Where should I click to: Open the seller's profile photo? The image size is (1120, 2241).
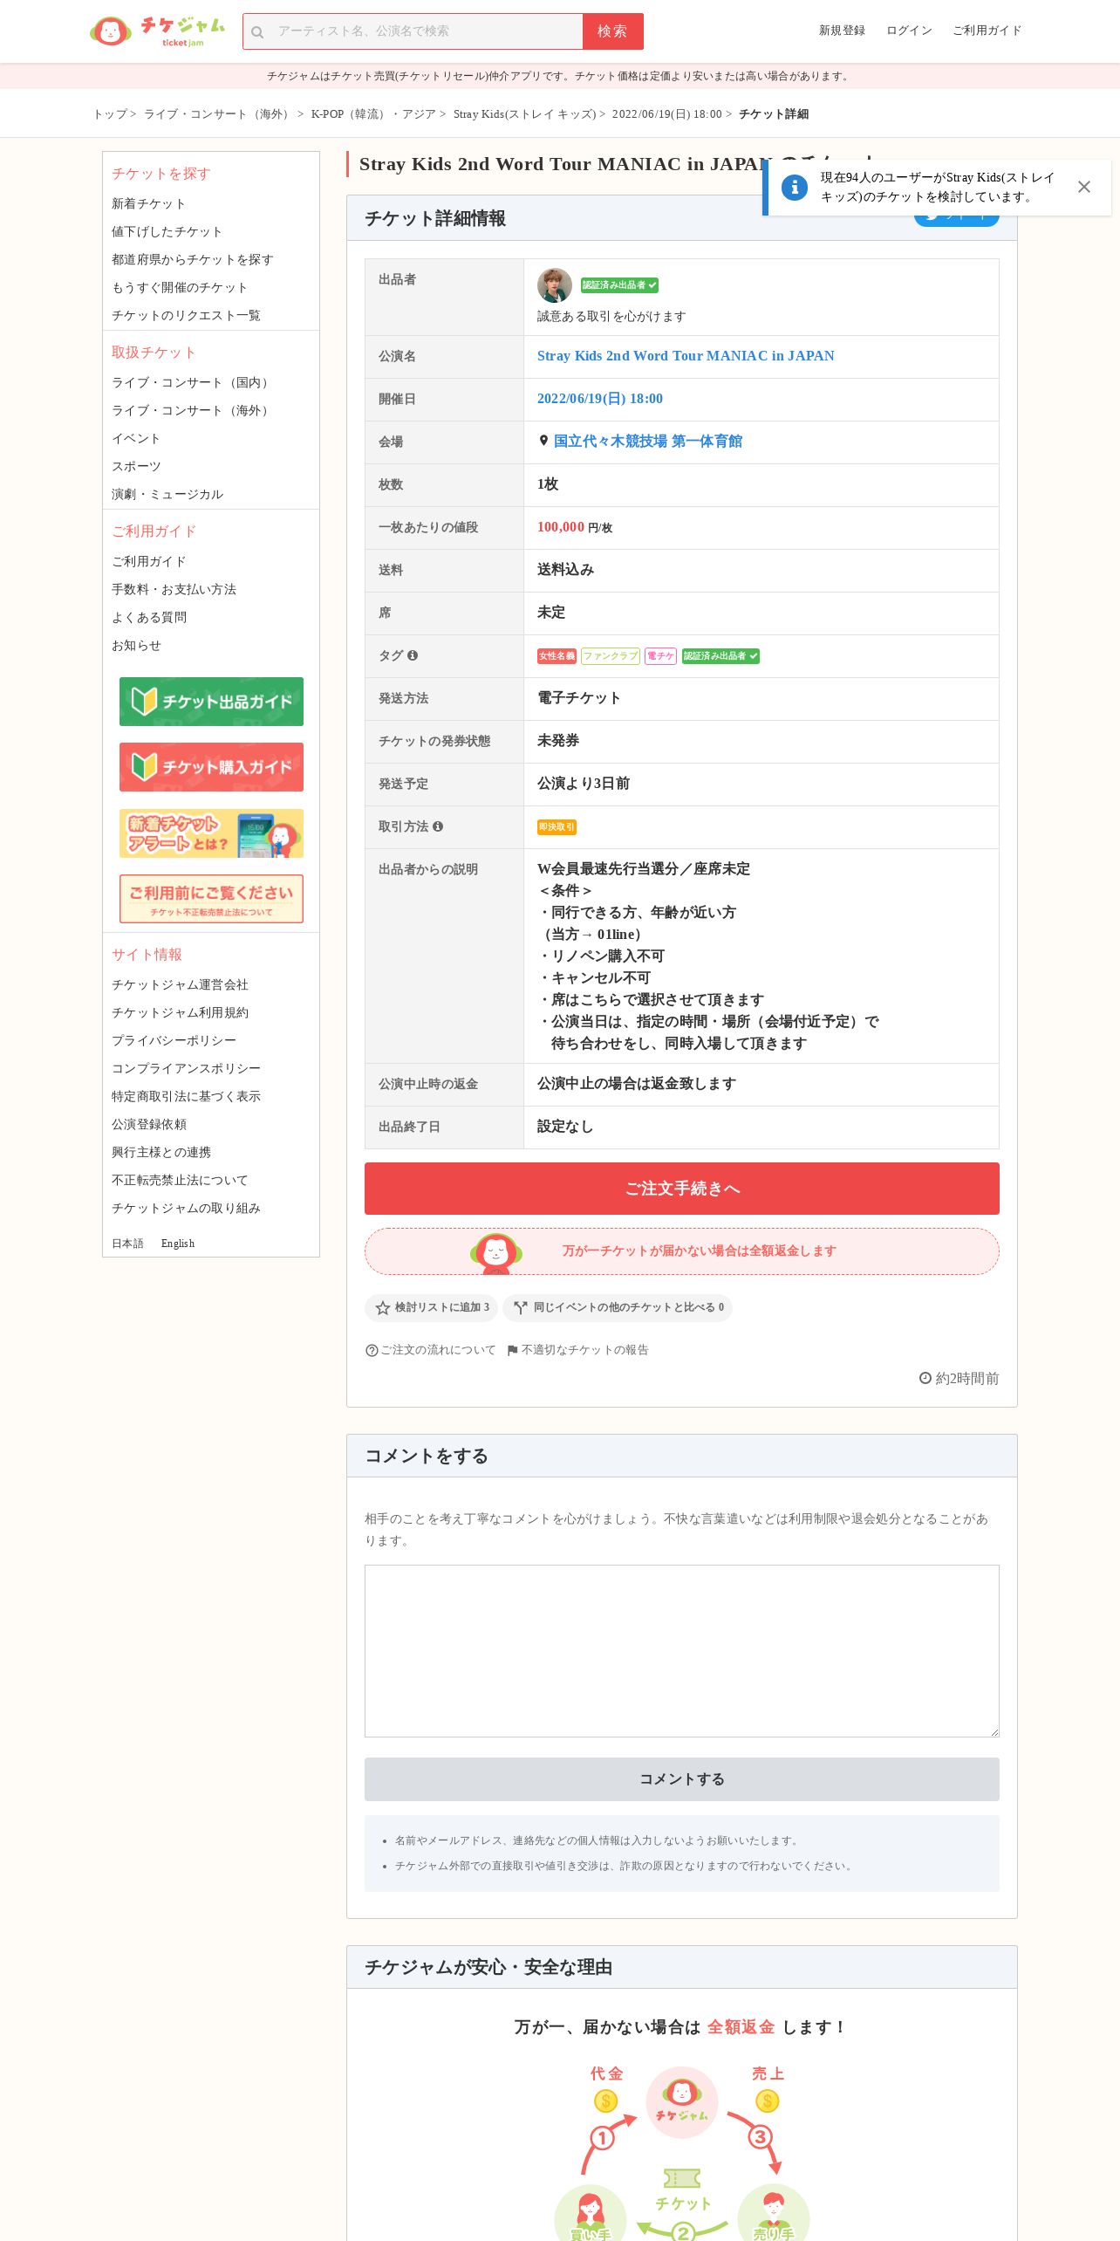(x=554, y=285)
